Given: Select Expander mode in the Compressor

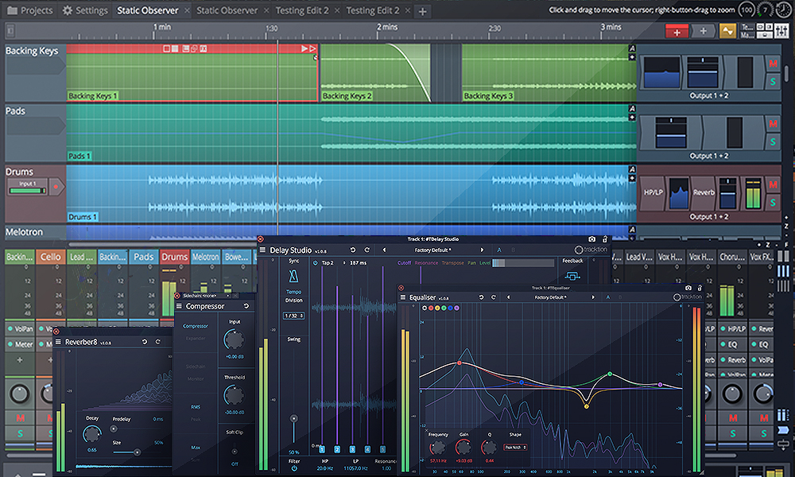Looking at the screenshot, I should tap(196, 338).
